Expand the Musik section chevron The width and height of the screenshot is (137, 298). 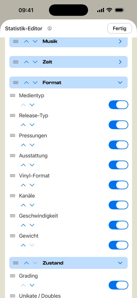[120, 41]
